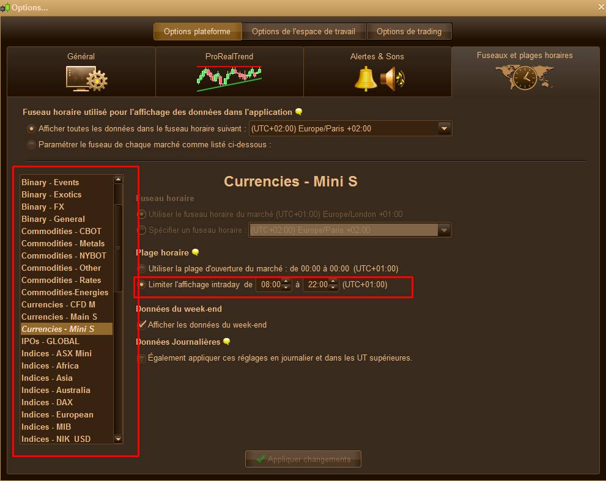The width and height of the screenshot is (606, 481).
Task: Open the ProRealTrend candlestick chart icon
Action: coord(229,78)
